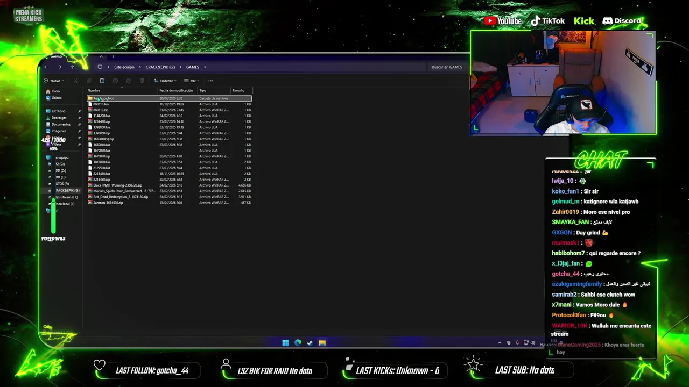Click the YouTube logo in overlay
The height and width of the screenshot is (387, 689).
click(x=503, y=21)
